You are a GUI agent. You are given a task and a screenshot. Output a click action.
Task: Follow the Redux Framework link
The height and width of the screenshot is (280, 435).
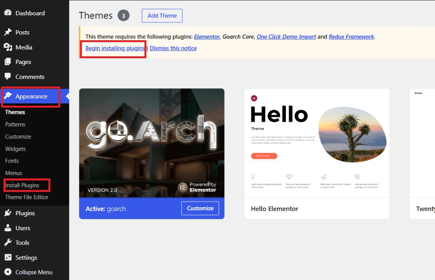pos(351,36)
